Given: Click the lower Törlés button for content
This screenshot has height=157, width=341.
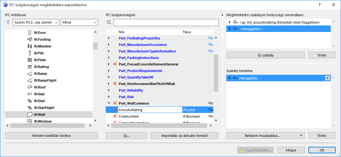Looking at the screenshot, I should pos(322,136).
